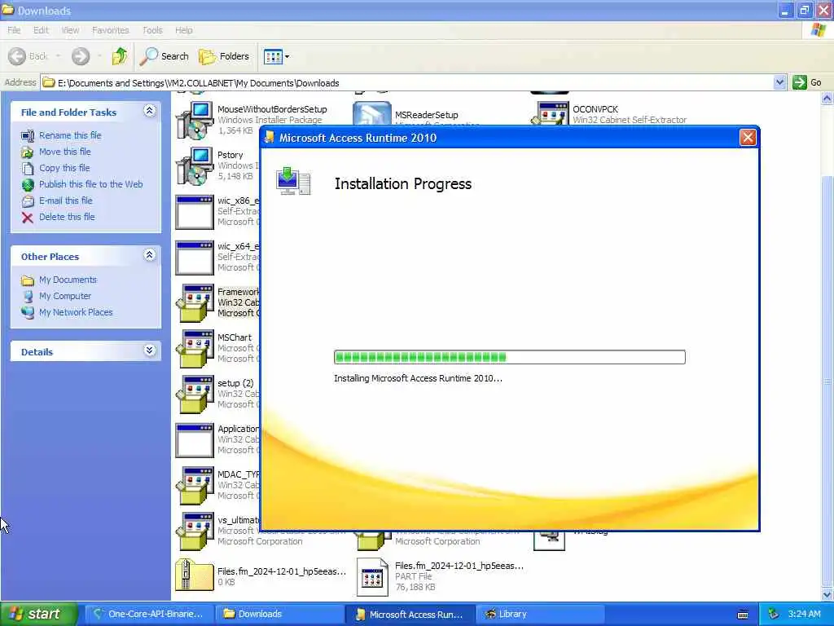Image resolution: width=834 pixels, height=626 pixels.
Task: Select the Pstory installer icon
Action: [195, 166]
